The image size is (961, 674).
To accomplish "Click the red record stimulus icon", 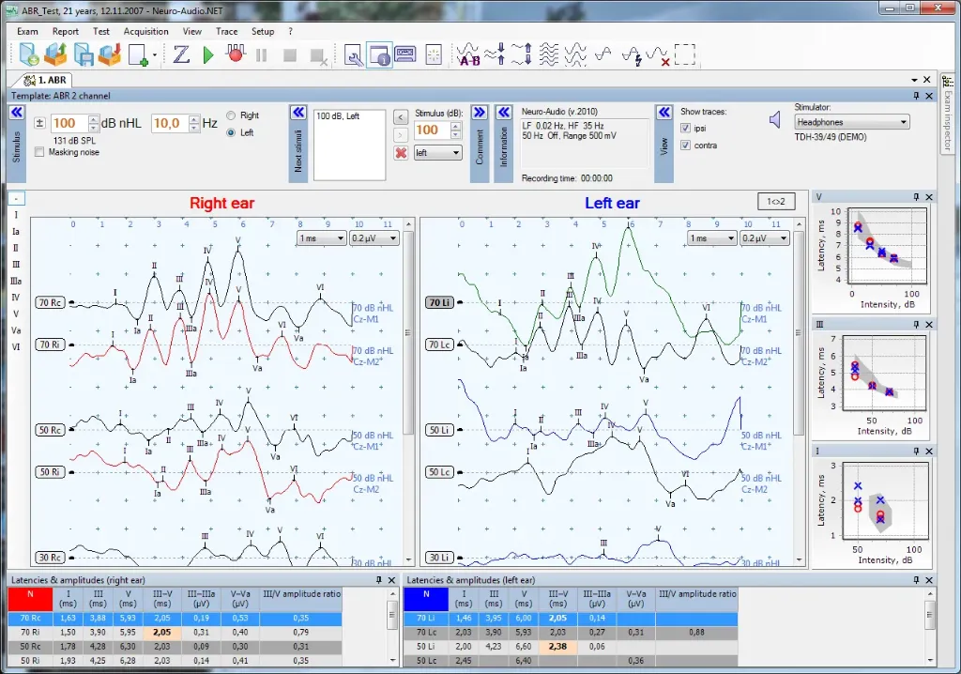I will point(236,54).
